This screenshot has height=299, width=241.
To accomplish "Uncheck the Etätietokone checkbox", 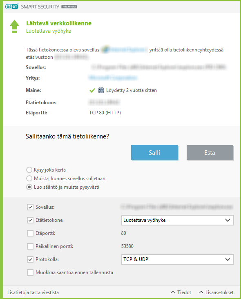I will click(x=30, y=220).
